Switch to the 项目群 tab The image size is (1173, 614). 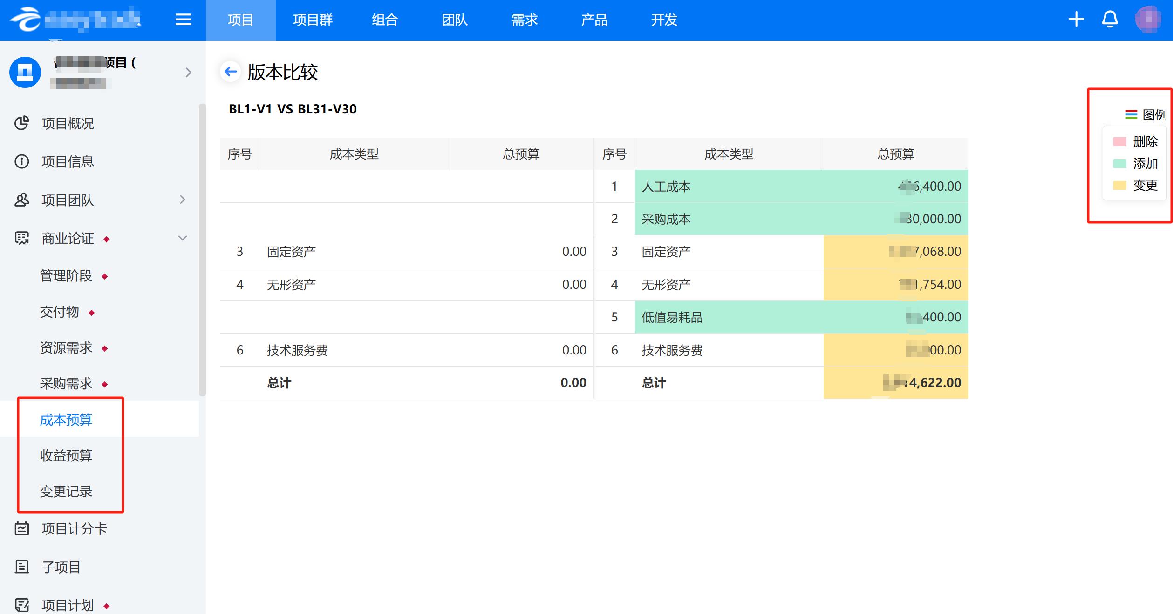click(313, 20)
